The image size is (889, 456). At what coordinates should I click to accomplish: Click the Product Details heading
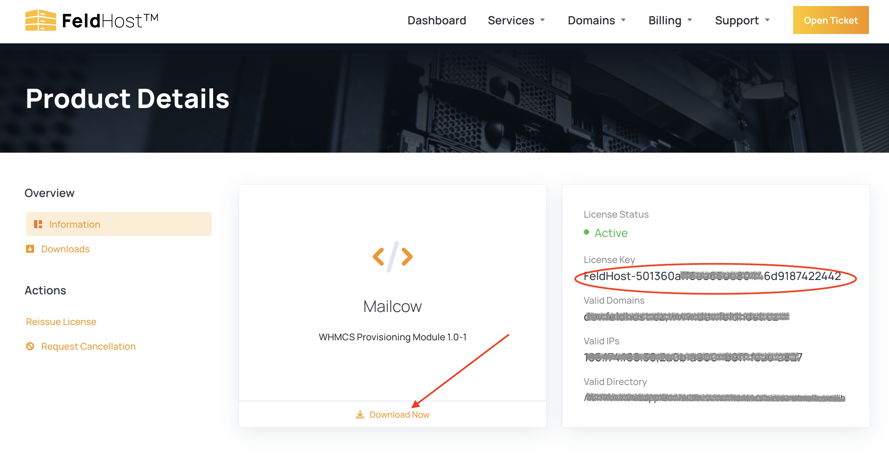[x=127, y=99]
